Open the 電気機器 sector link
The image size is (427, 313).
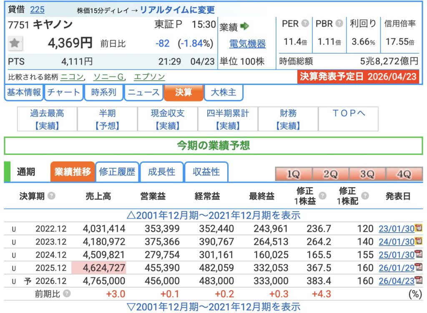pos(247,44)
